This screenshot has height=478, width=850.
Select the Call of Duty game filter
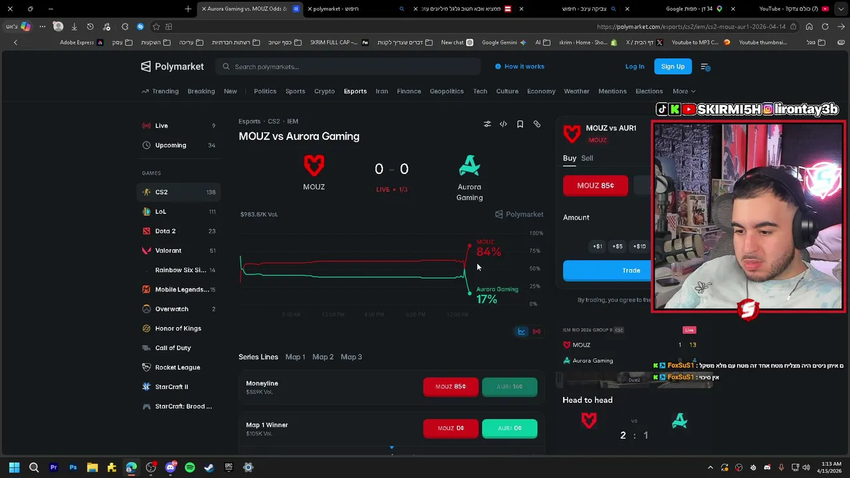click(x=179, y=348)
